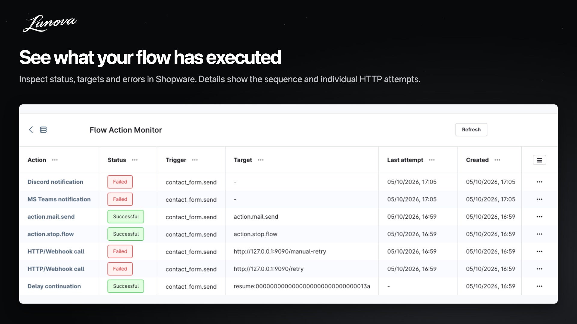Open the Created column options dots
Image resolution: width=577 pixels, height=324 pixels.
click(x=497, y=160)
